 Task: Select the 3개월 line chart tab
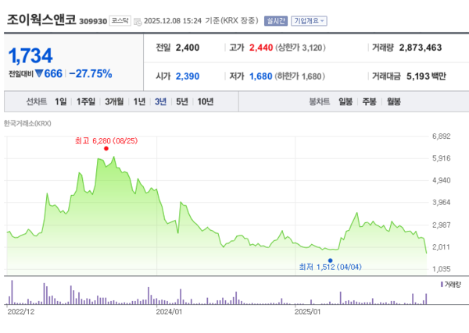point(114,101)
